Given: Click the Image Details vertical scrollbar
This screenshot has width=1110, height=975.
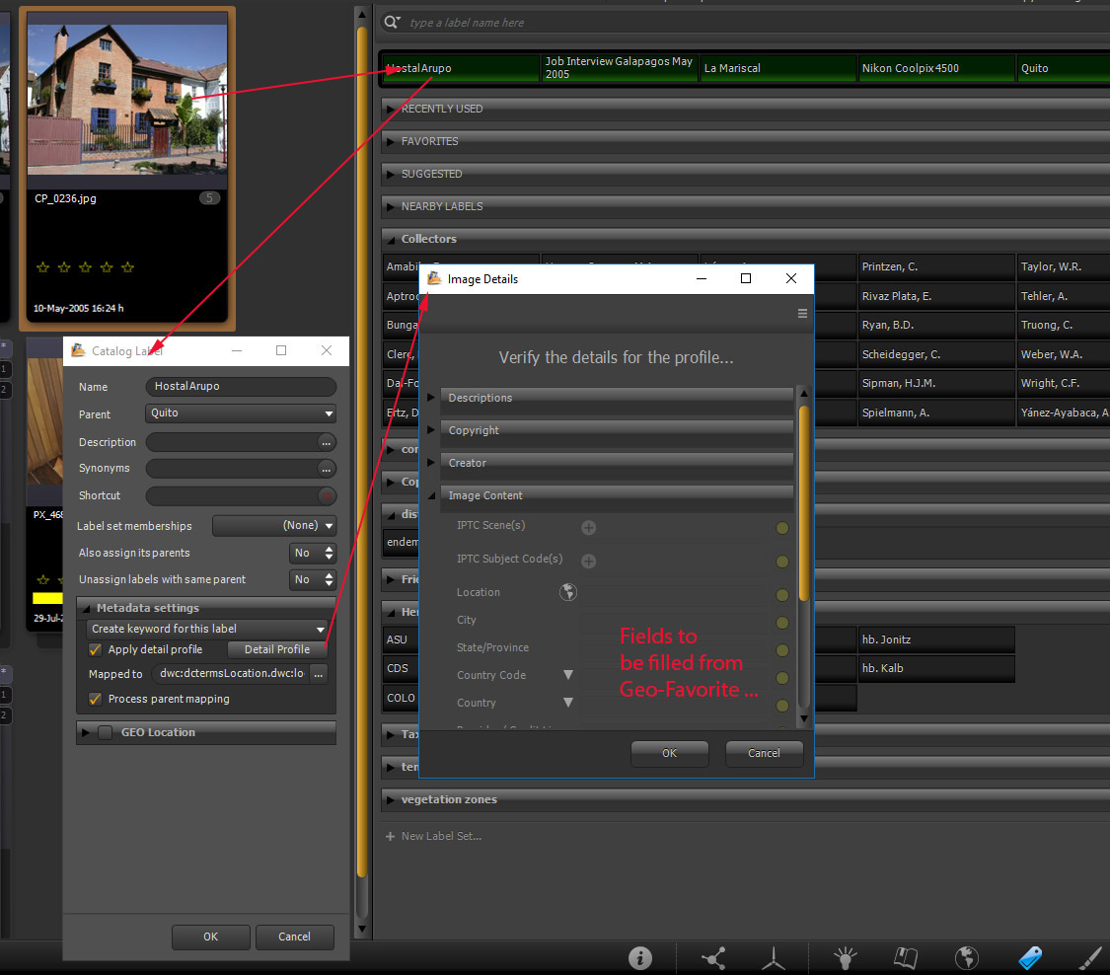Looking at the screenshot, I should (x=803, y=502).
